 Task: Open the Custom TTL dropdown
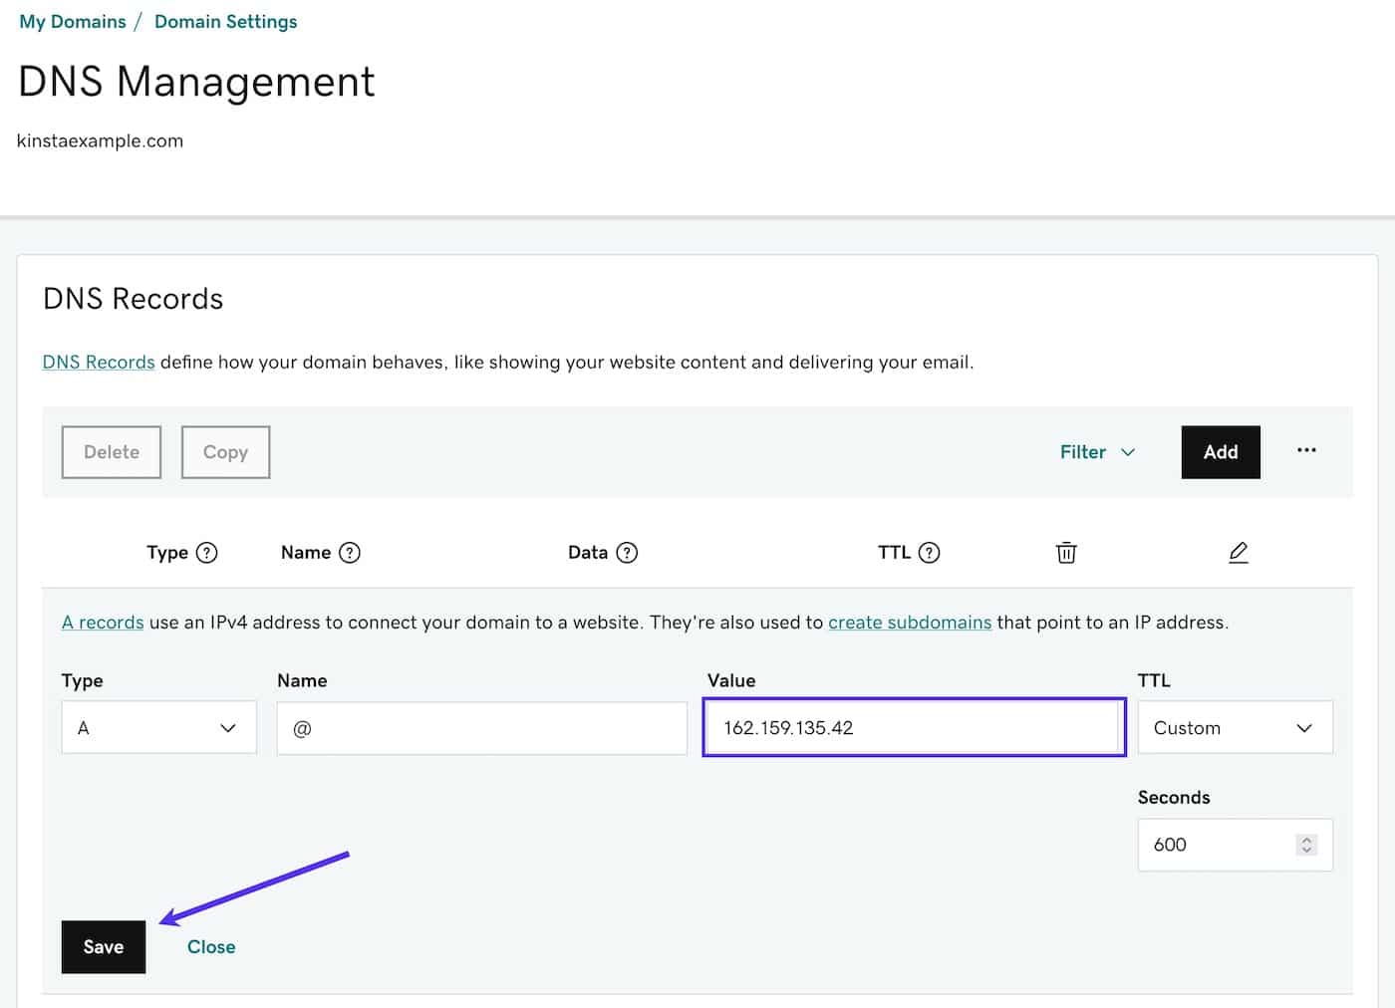click(x=1235, y=727)
